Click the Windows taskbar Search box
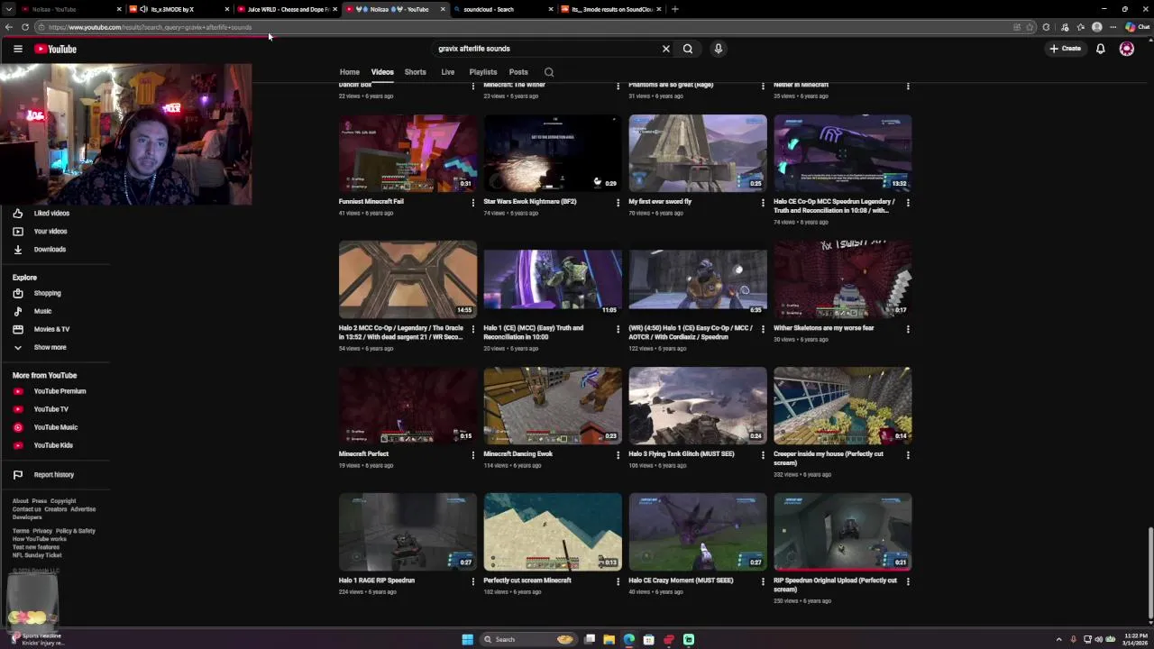The width and height of the screenshot is (1154, 649). click(527, 639)
